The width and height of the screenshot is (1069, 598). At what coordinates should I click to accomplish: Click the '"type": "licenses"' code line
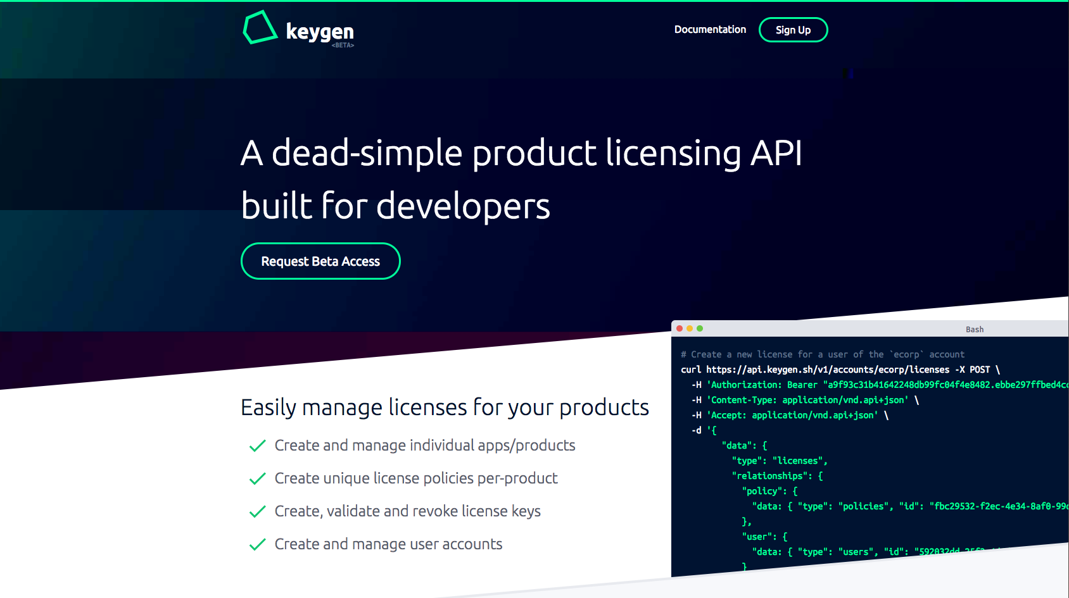pyautogui.click(x=780, y=461)
